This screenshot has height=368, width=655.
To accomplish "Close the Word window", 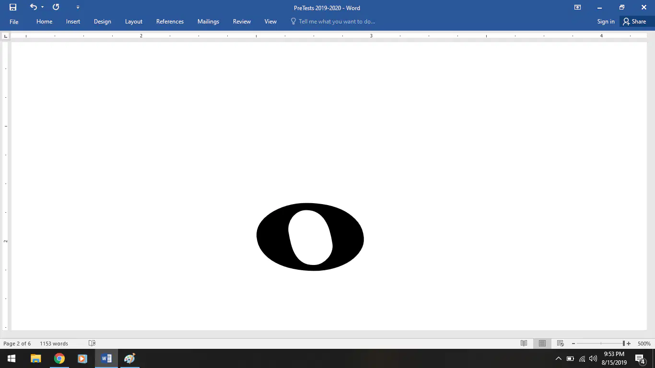I will 644,7.
